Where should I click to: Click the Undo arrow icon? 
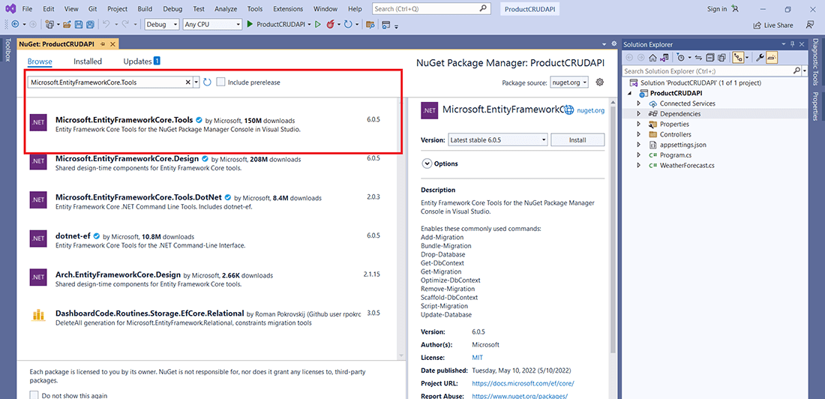106,24
